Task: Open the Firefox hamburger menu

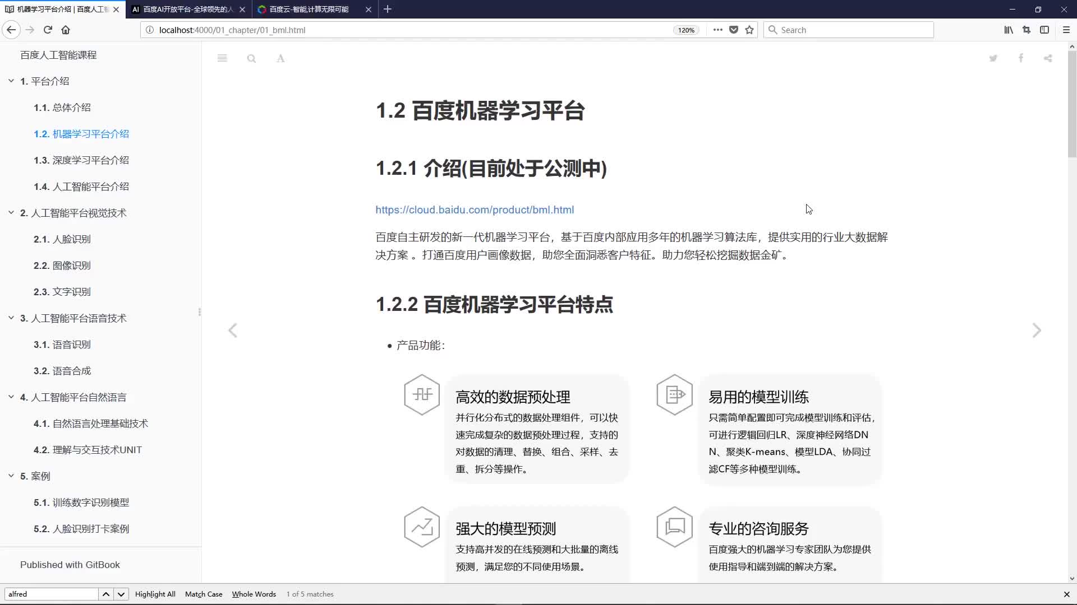Action: point(1066,30)
